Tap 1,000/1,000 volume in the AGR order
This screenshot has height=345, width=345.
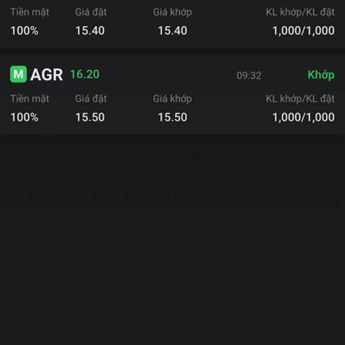pyautogui.click(x=304, y=117)
